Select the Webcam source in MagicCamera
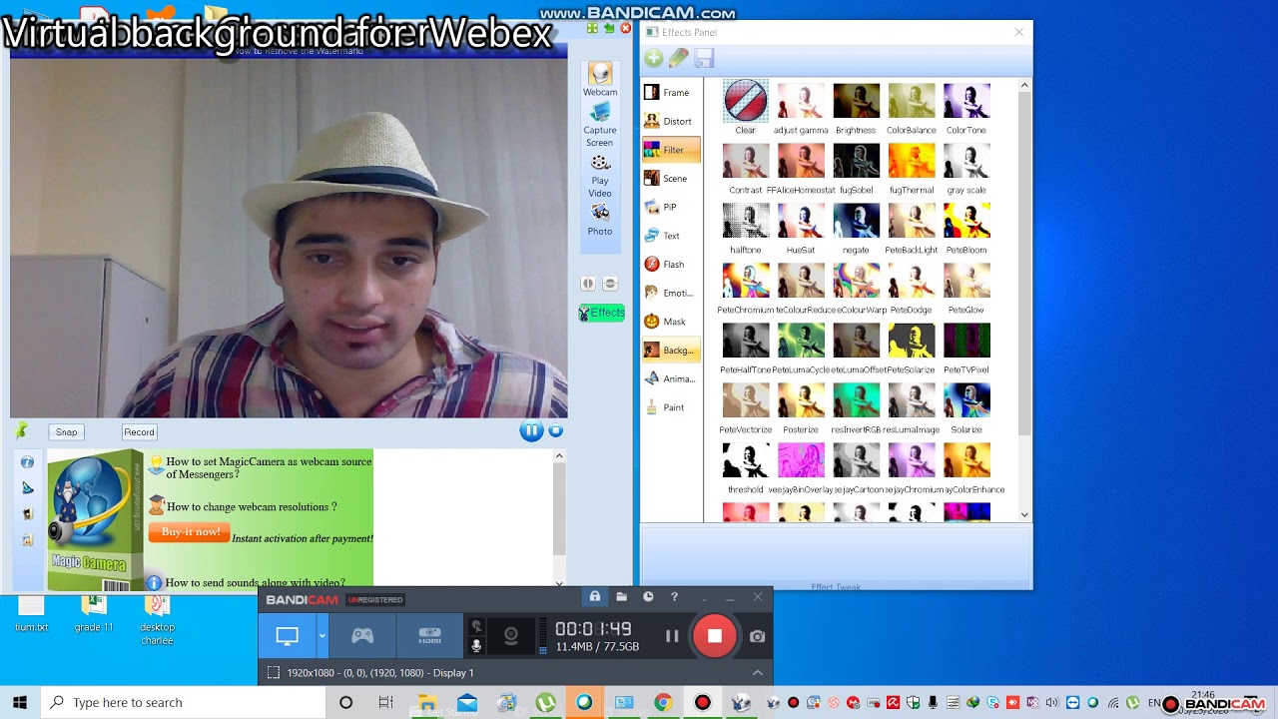The width and height of the screenshot is (1278, 719). (600, 80)
